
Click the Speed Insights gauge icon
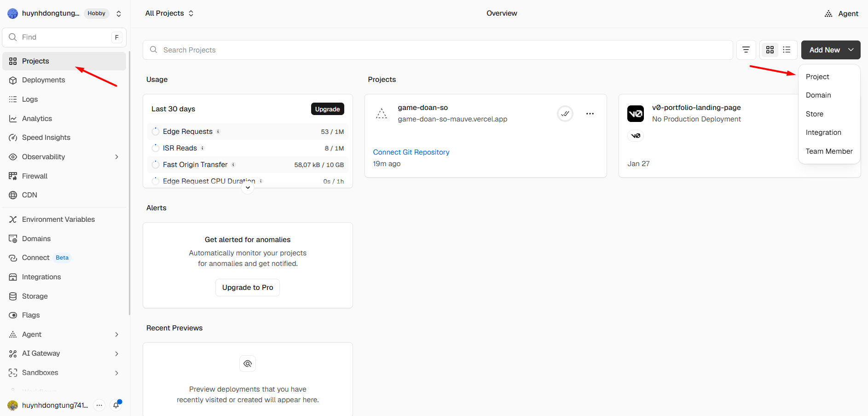[13, 138]
